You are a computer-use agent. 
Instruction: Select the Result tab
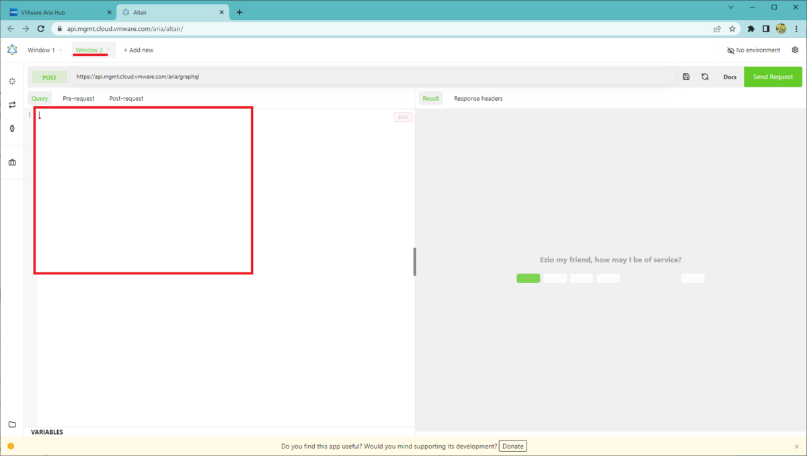431,98
